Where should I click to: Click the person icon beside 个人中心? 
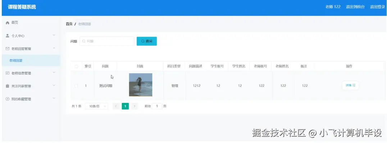pyautogui.click(x=8, y=36)
